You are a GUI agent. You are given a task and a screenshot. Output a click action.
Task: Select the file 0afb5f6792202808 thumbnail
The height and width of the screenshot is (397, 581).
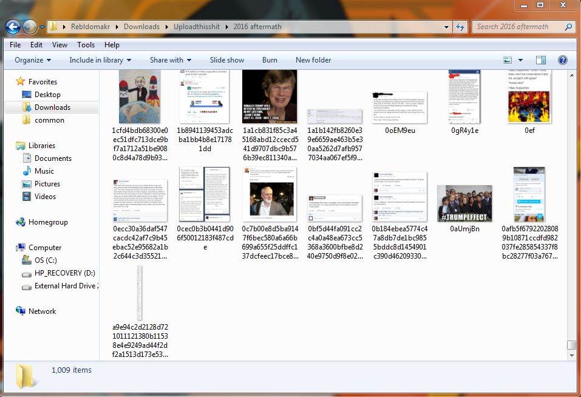pos(529,194)
